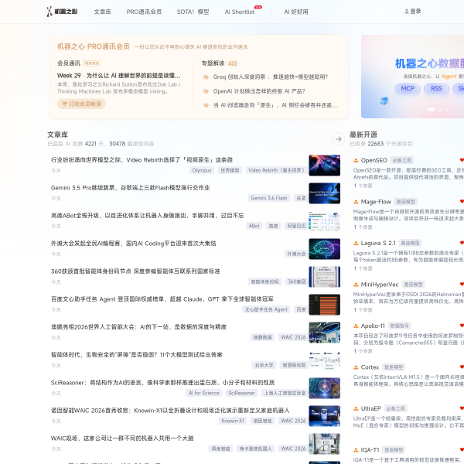The image size is (464, 464).
Task: Open the Mage-Flow open-source project
Action: click(376, 202)
